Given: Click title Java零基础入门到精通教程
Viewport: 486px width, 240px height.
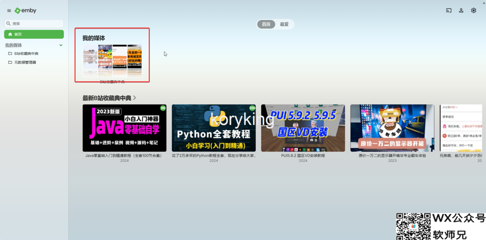Looking at the screenshot, I should click(x=123, y=156).
